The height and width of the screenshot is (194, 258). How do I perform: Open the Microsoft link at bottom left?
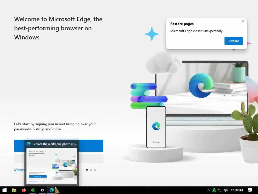click(19, 170)
